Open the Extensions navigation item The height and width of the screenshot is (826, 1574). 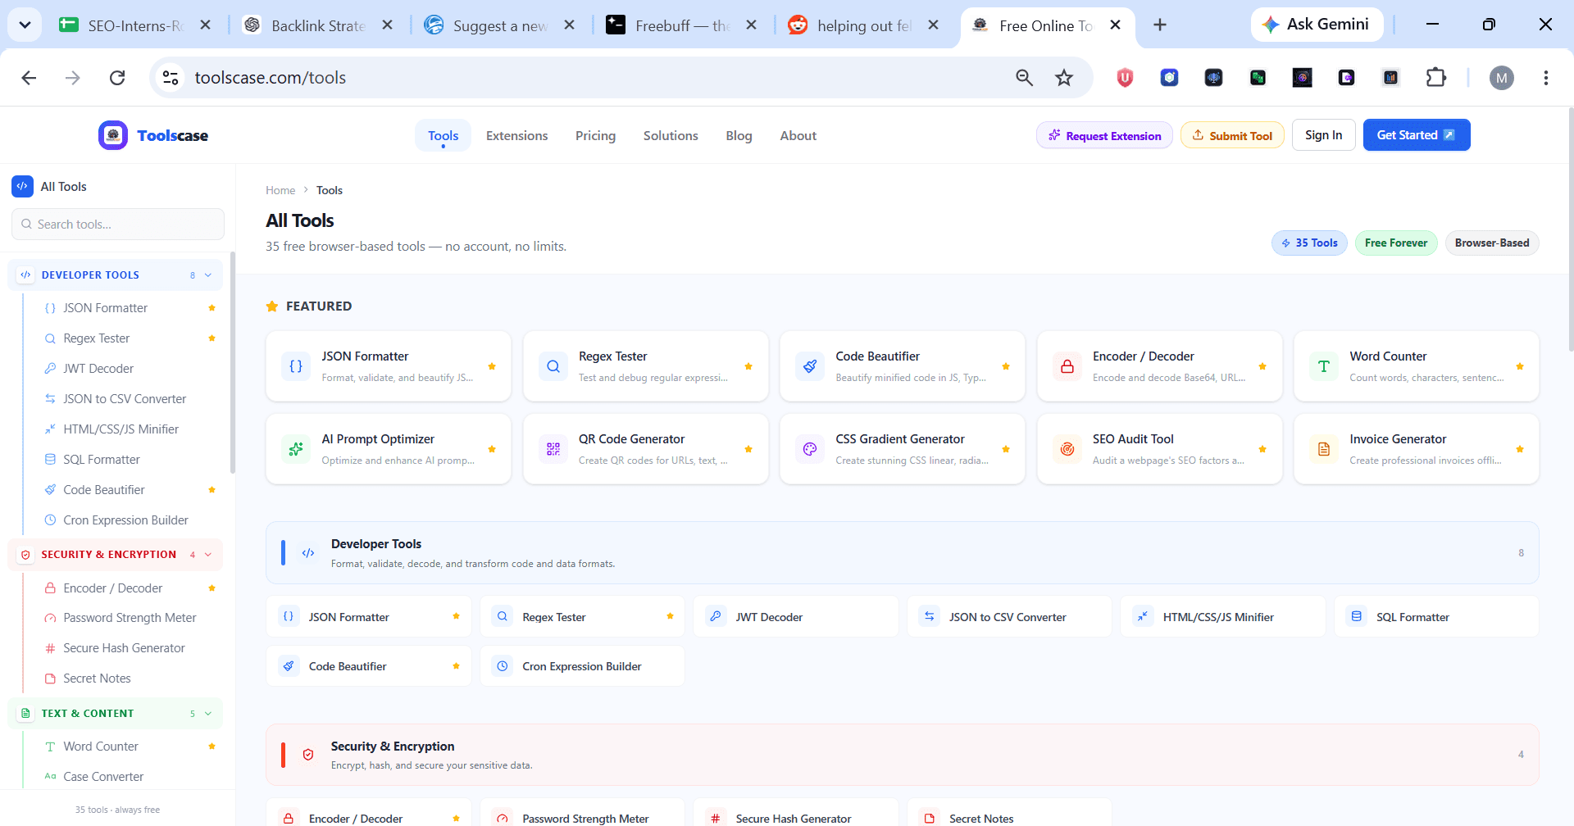(x=516, y=136)
